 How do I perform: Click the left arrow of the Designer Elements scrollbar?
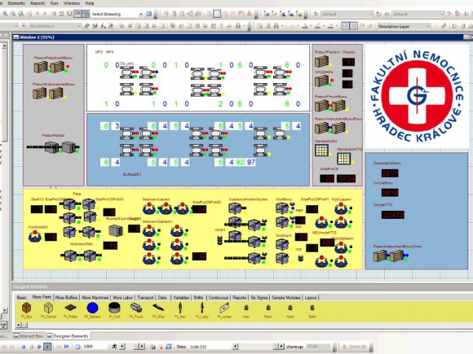[x=19, y=325]
